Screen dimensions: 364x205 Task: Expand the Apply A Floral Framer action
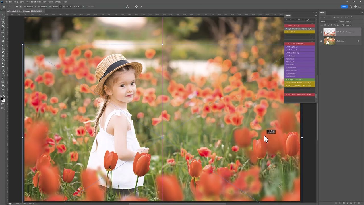coord(286,29)
